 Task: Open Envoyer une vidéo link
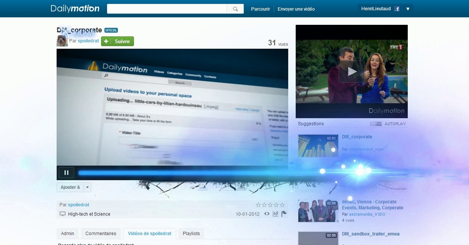click(x=296, y=9)
